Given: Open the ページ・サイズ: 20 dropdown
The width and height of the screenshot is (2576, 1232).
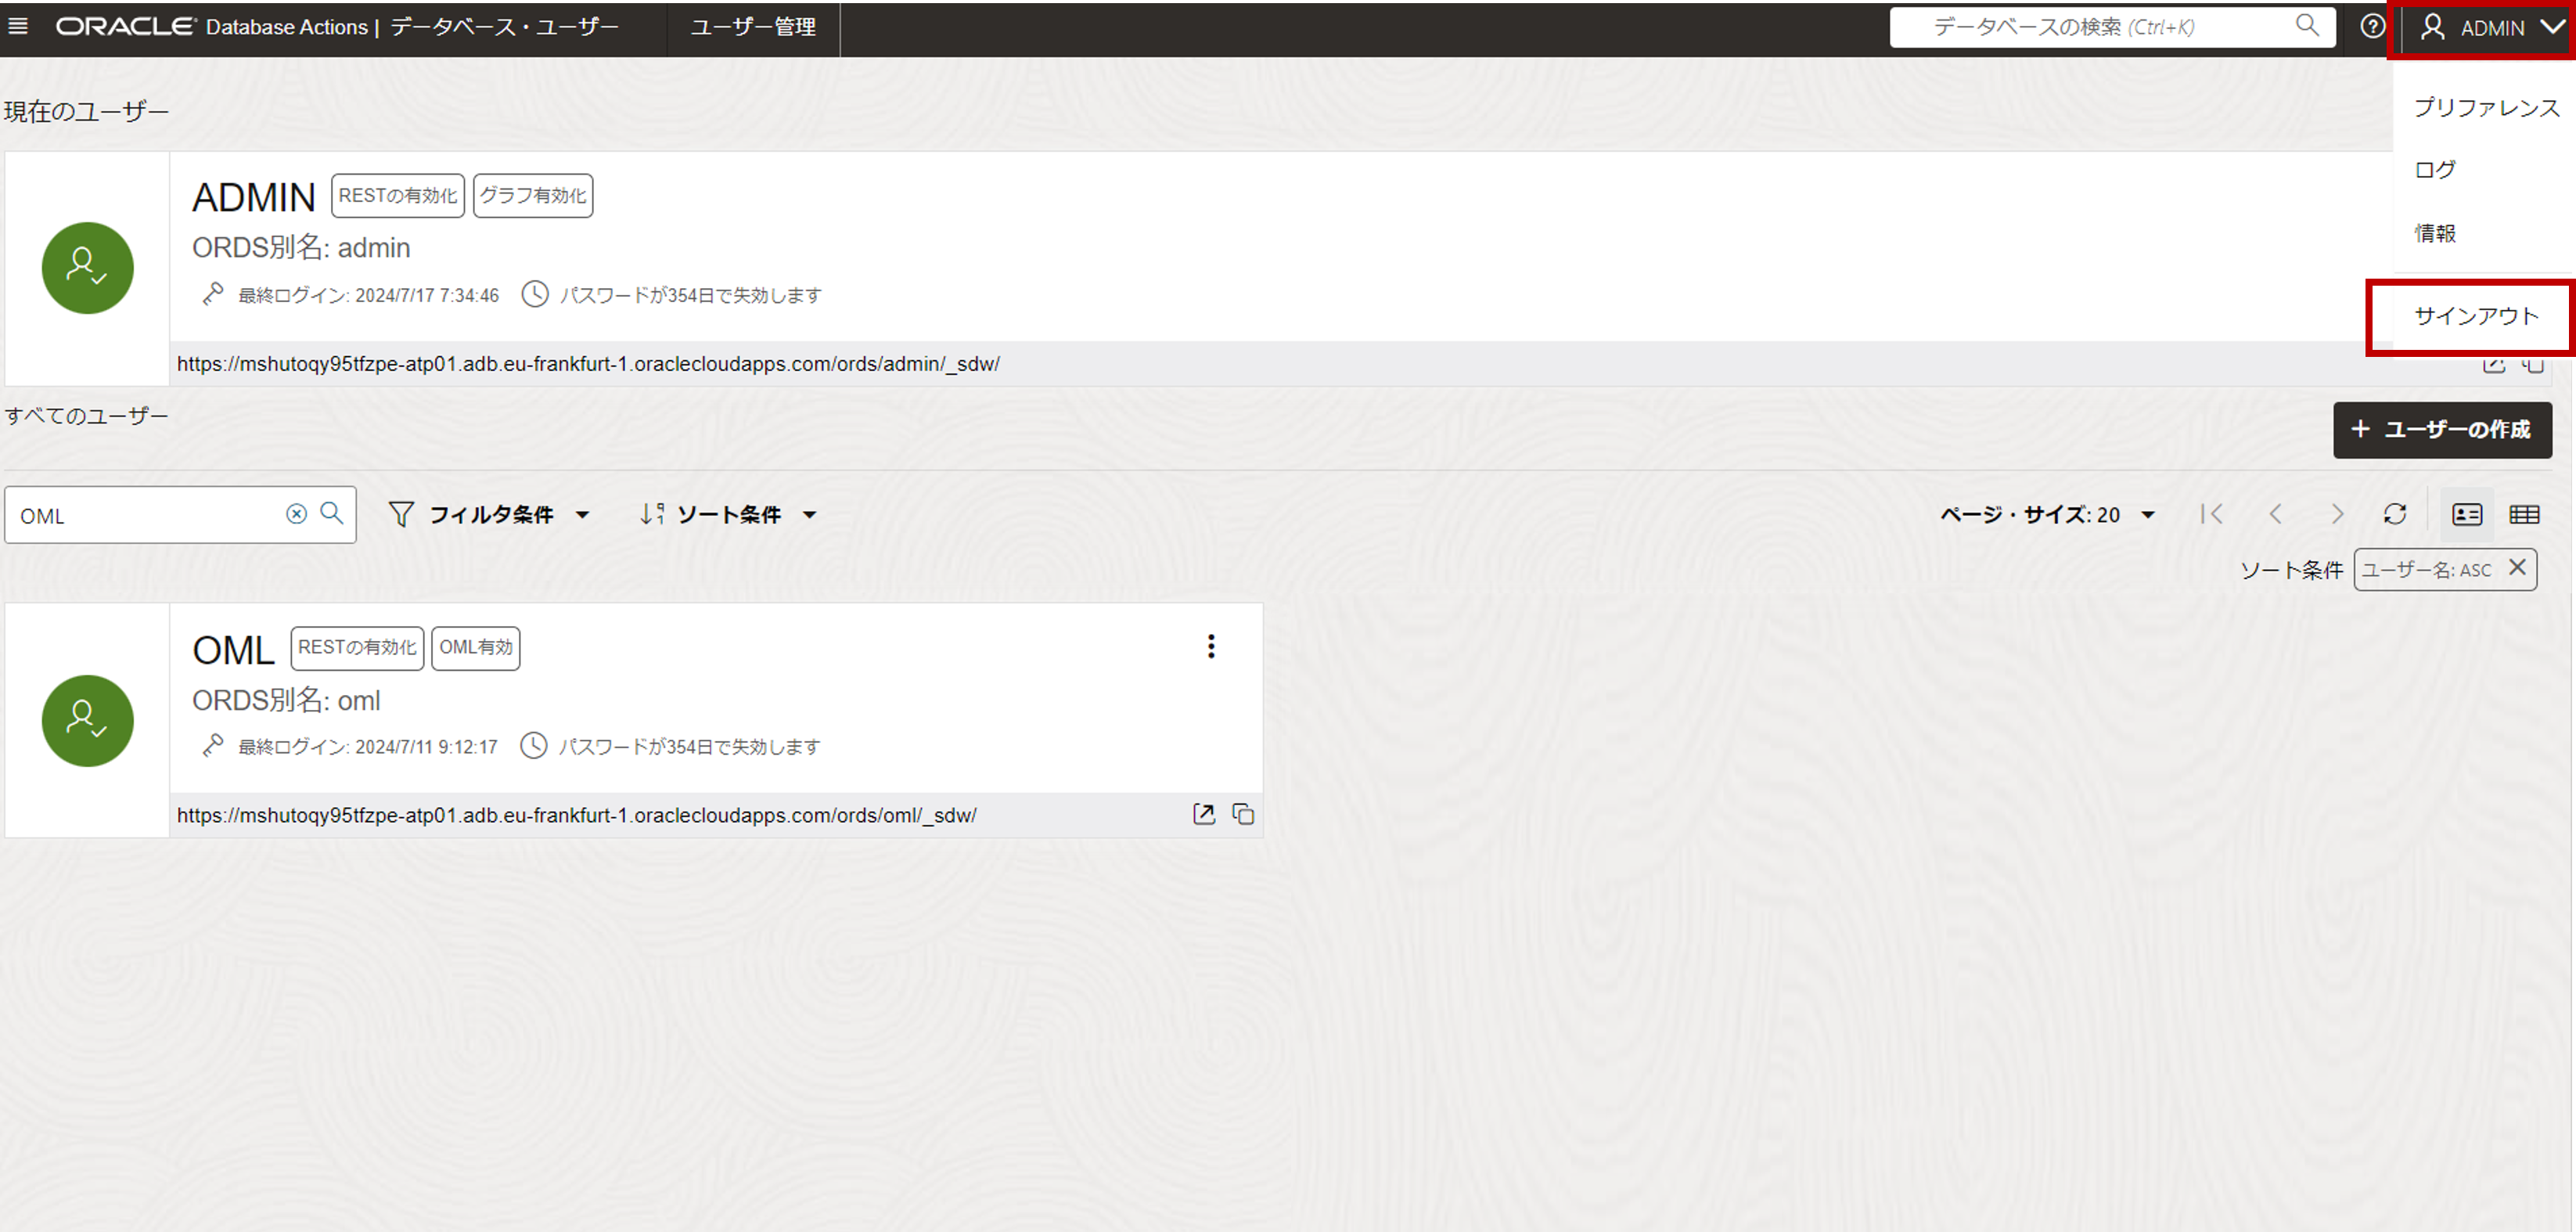Looking at the screenshot, I should pos(2046,514).
